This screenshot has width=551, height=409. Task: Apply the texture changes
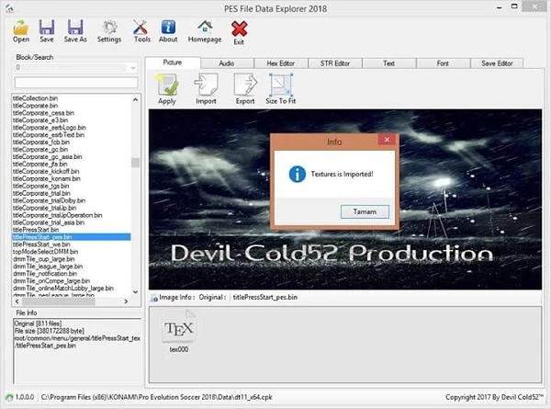tap(167, 88)
